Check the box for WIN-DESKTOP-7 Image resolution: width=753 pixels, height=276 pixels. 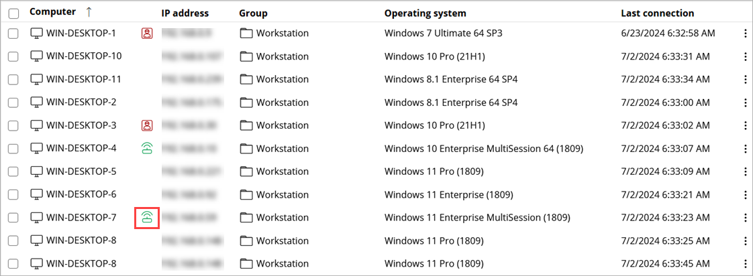[13, 217]
